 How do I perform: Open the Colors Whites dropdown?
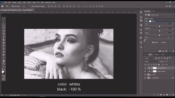pos(162,21)
